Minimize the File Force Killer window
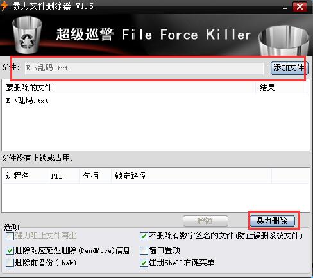 (285, 7)
